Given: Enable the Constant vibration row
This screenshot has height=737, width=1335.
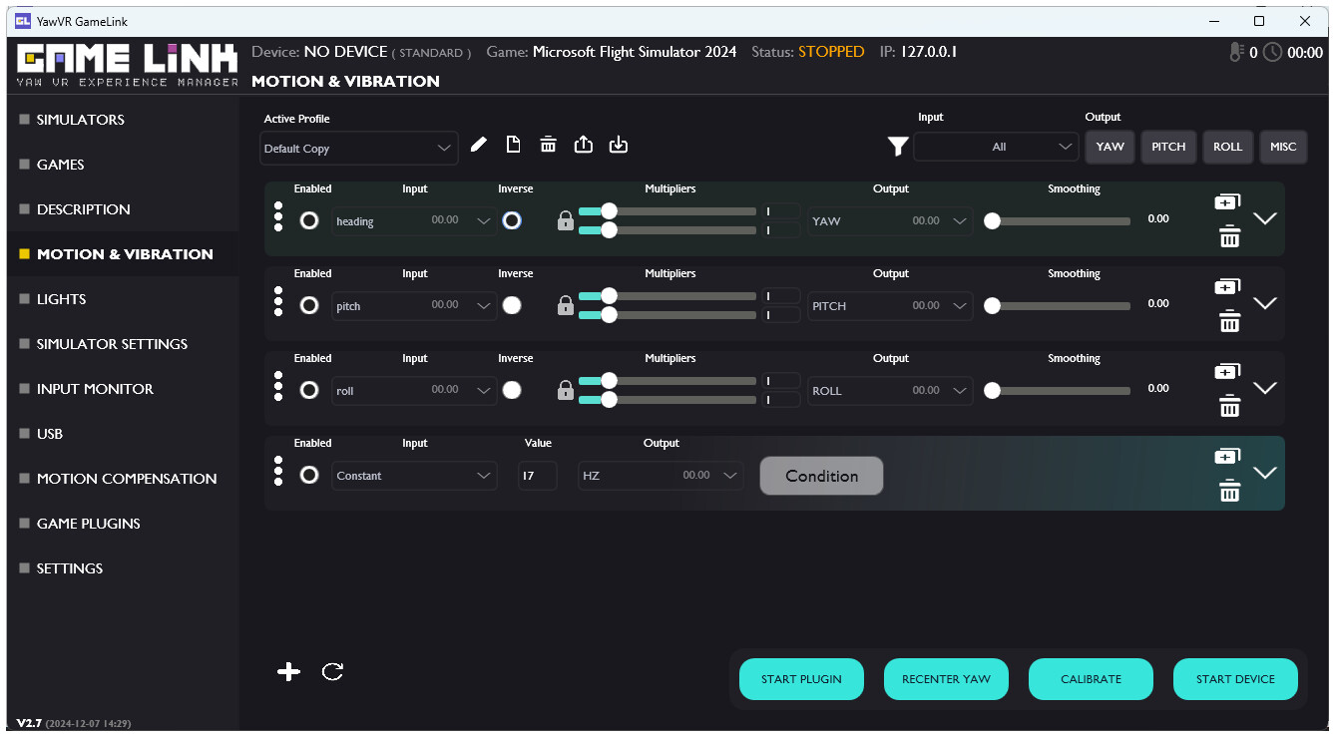Looking at the screenshot, I should click(x=309, y=476).
